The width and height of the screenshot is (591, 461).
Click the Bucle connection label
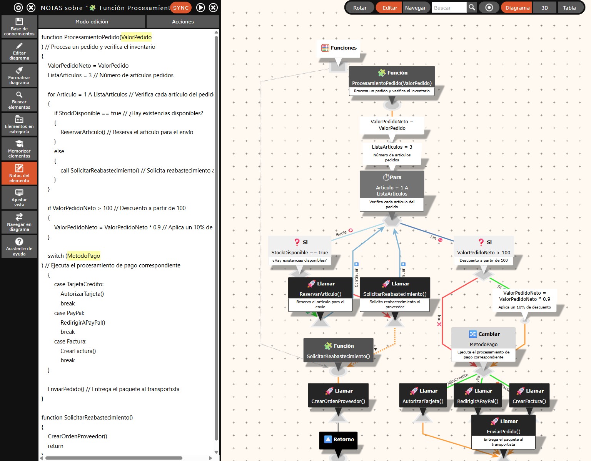pyautogui.click(x=341, y=233)
